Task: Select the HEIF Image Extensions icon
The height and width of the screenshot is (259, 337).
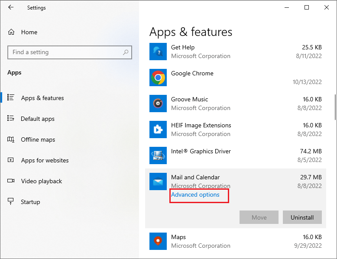Action: coord(158,129)
